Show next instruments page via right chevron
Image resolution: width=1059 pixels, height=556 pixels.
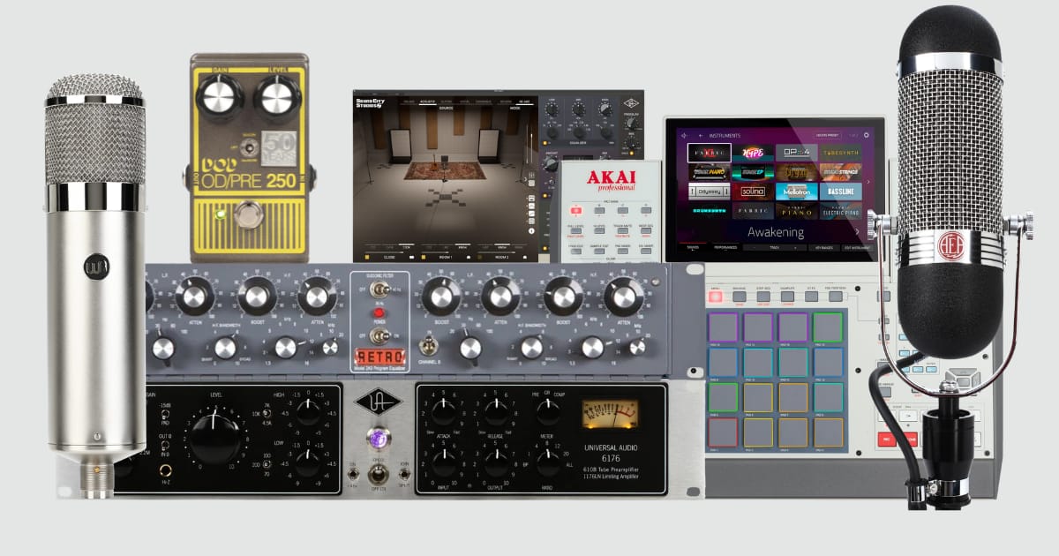[x=868, y=182]
